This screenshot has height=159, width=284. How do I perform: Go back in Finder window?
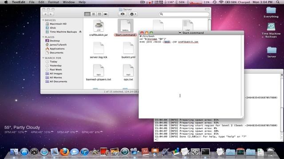click(45, 14)
